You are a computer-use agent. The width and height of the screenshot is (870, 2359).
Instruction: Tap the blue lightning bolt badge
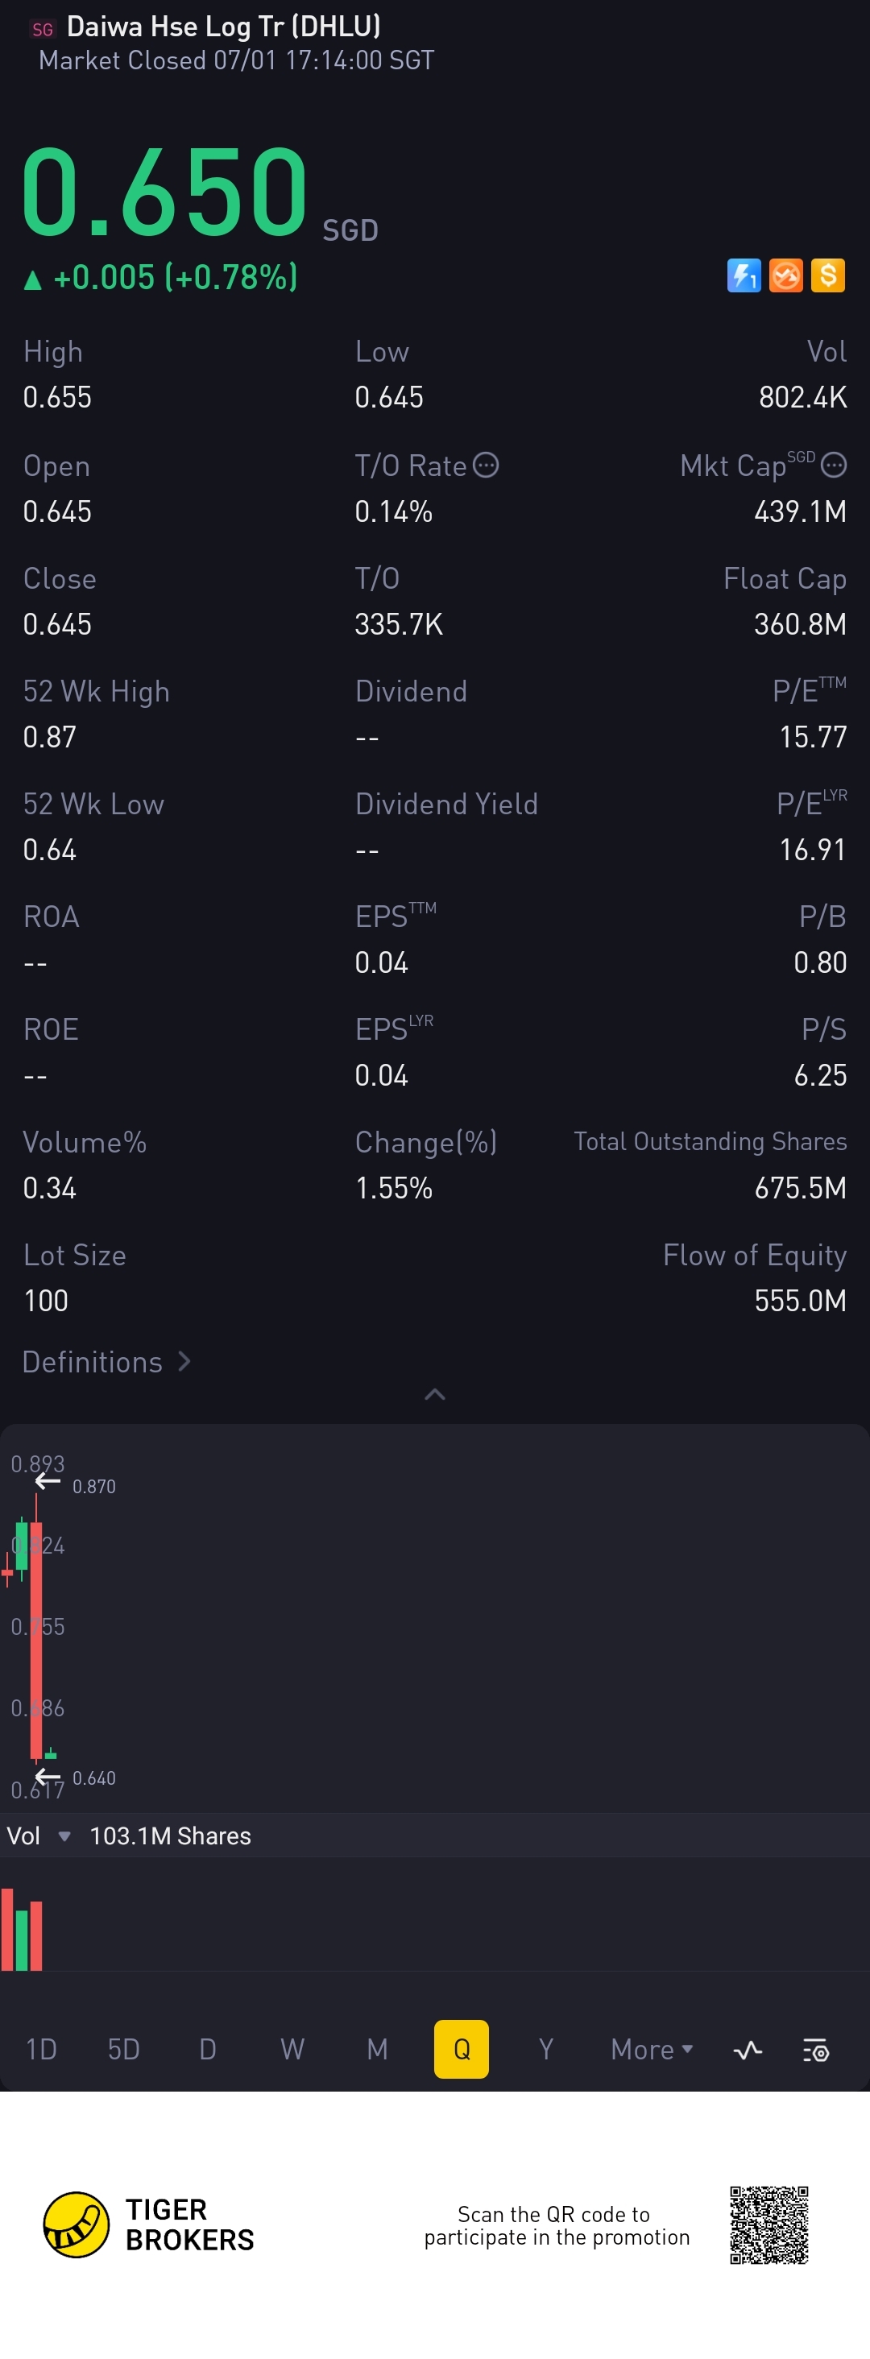(744, 275)
